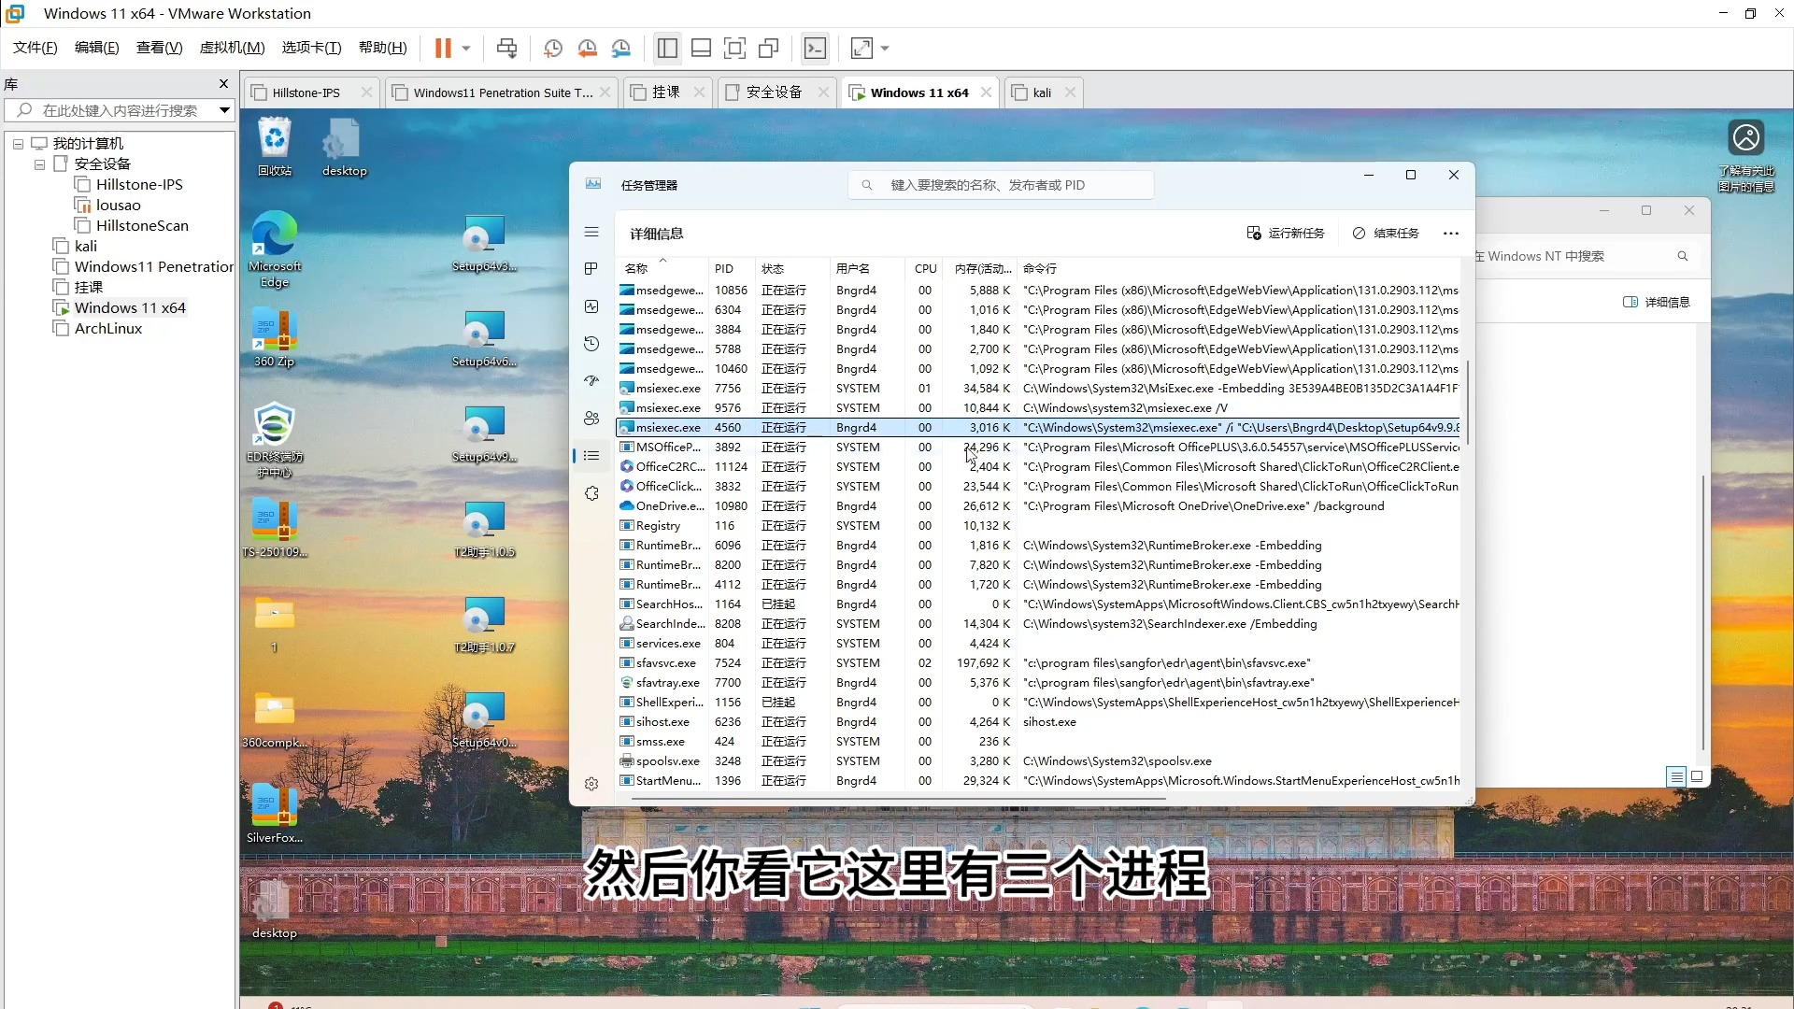Click the Task Manager search box
This screenshot has height=1009, width=1794.
click(1001, 185)
